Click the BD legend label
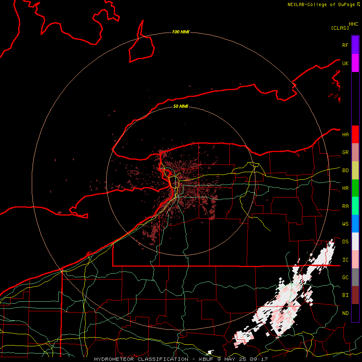Screen dimensions: 362x362 [345, 171]
